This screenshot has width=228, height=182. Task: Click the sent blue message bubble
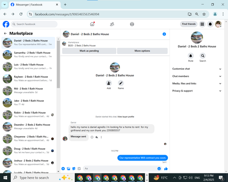(x=143, y=158)
